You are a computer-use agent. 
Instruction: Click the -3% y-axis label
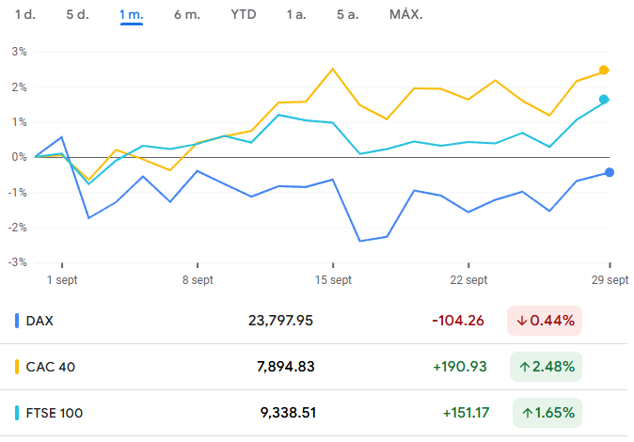pyautogui.click(x=17, y=262)
